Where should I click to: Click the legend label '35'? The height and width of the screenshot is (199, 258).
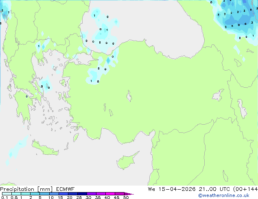[x=98, y=197]
